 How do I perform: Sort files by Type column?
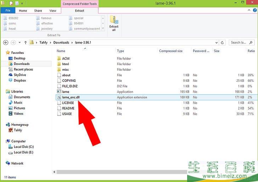pyautogui.click(x=136, y=51)
